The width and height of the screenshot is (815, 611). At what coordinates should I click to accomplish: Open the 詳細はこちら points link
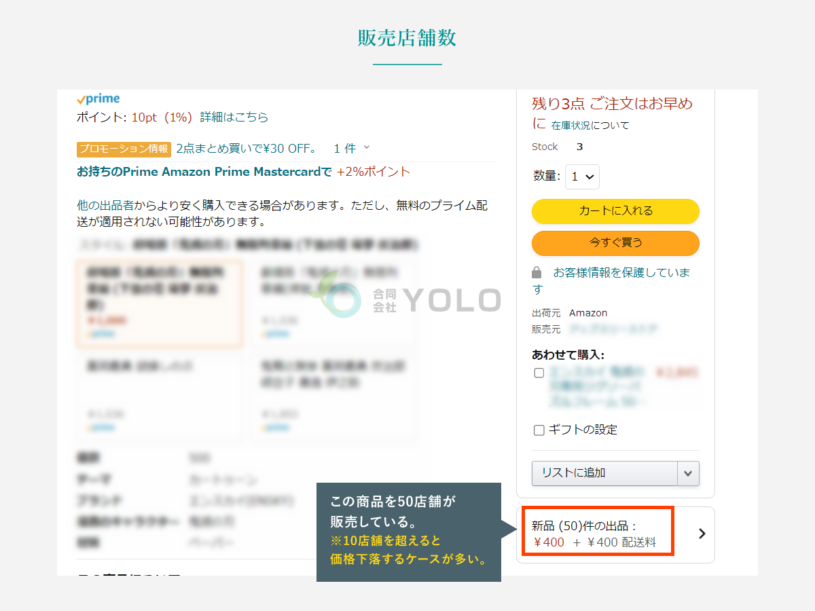click(x=234, y=117)
